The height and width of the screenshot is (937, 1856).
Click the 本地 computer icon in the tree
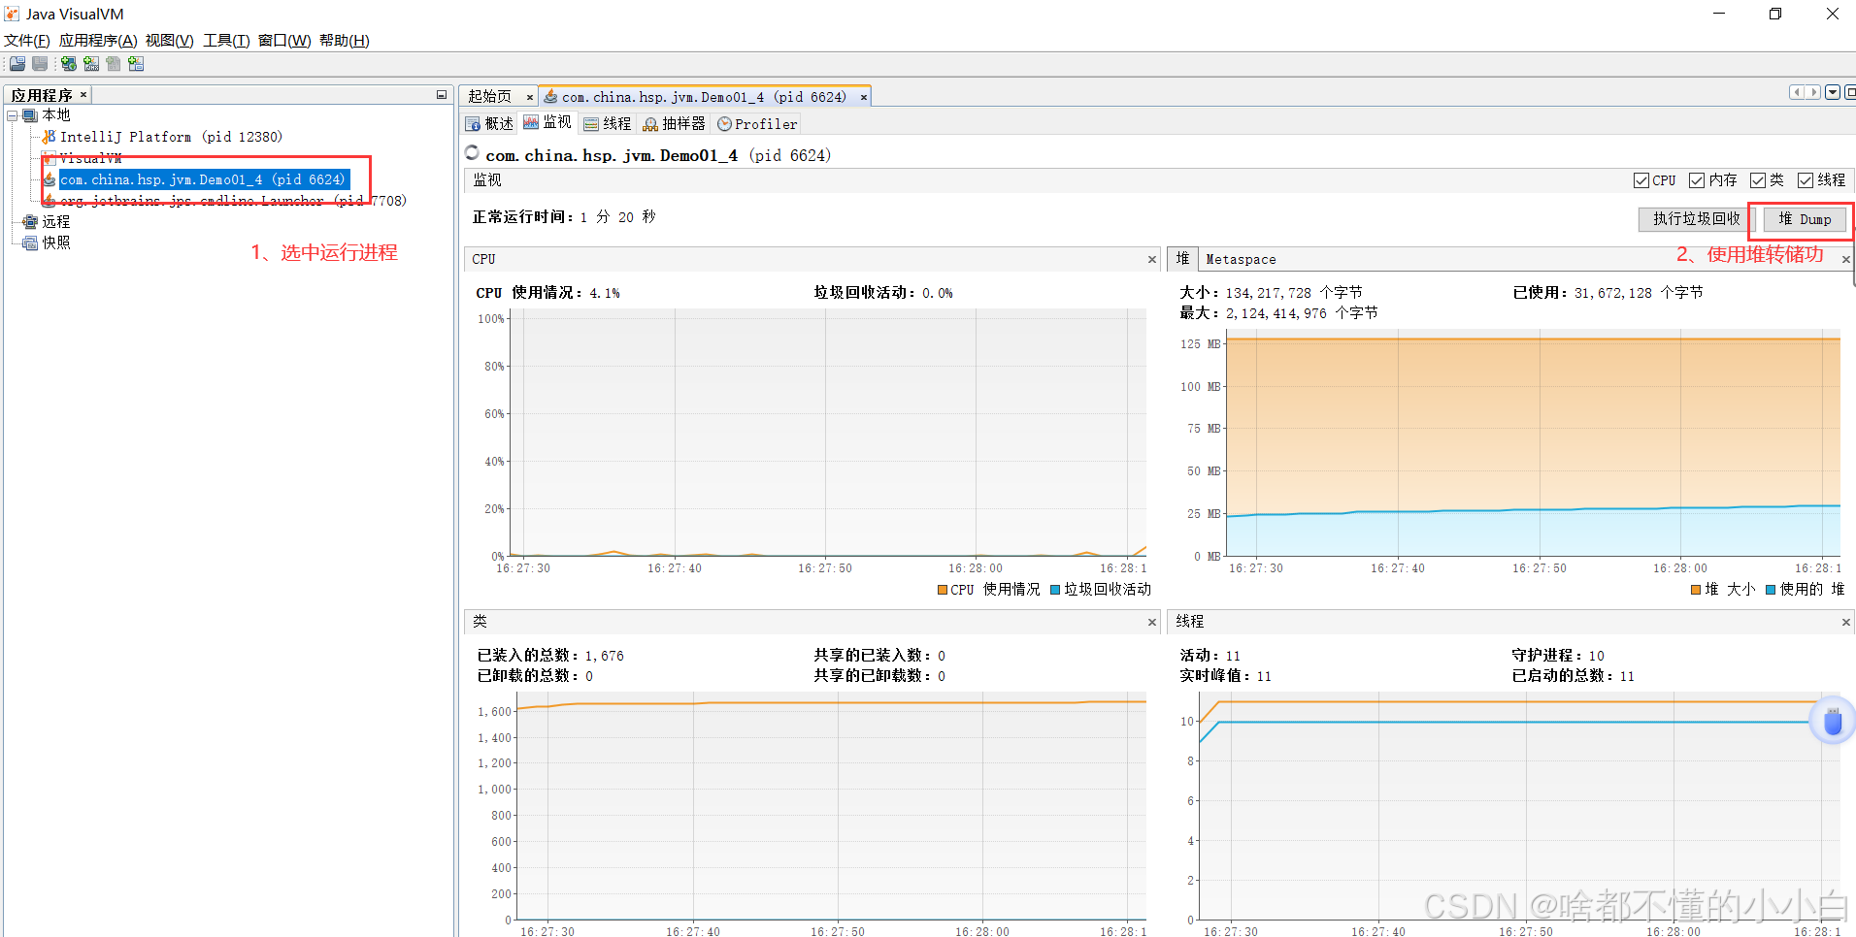click(x=30, y=115)
